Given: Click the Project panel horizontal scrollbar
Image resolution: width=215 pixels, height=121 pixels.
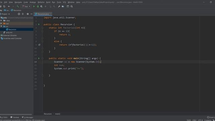Looking at the screenshot, I should [16, 115].
